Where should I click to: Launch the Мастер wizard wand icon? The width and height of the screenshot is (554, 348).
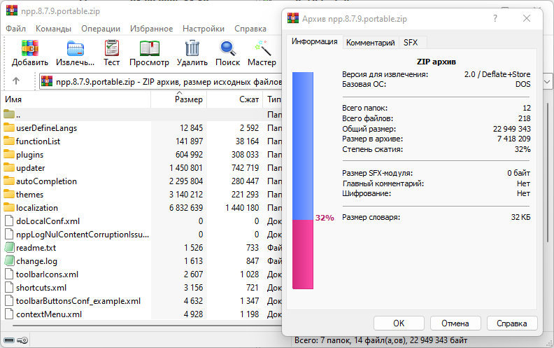(x=262, y=48)
